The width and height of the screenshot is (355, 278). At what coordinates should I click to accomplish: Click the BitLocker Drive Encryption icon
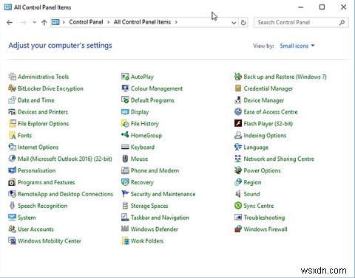click(x=12, y=88)
